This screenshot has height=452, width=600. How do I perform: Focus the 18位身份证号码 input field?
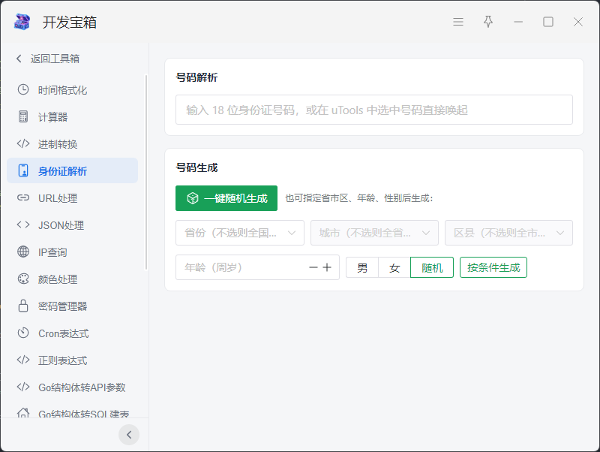374,110
